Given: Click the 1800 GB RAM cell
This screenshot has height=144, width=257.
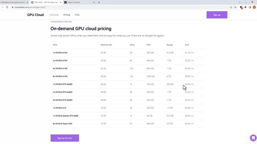Looking at the screenshot, I should [x=151, y=76].
